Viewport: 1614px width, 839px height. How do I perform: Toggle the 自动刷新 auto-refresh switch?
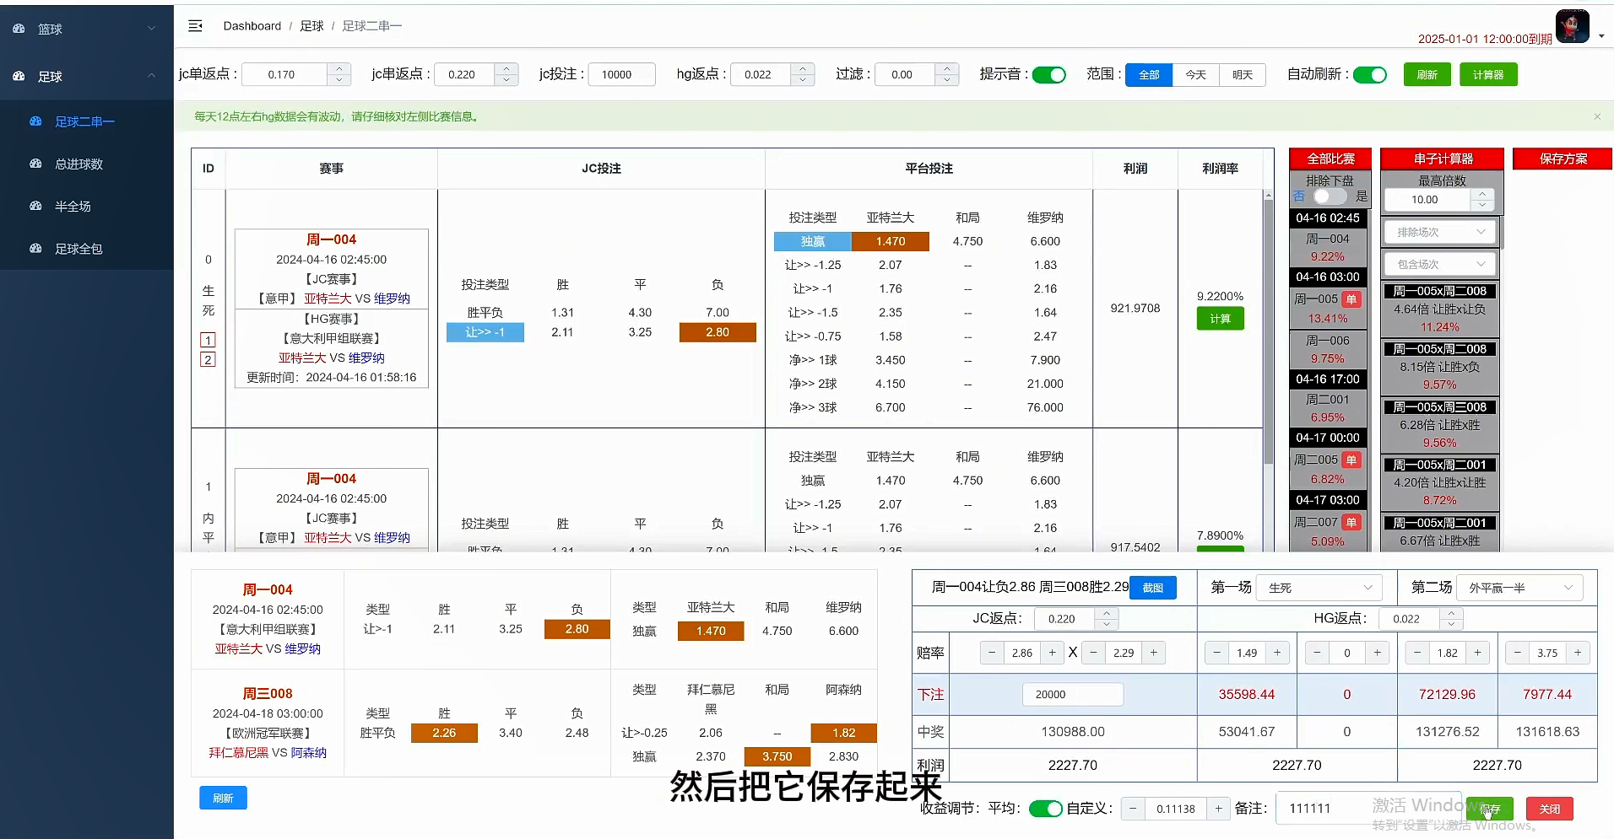(1369, 75)
